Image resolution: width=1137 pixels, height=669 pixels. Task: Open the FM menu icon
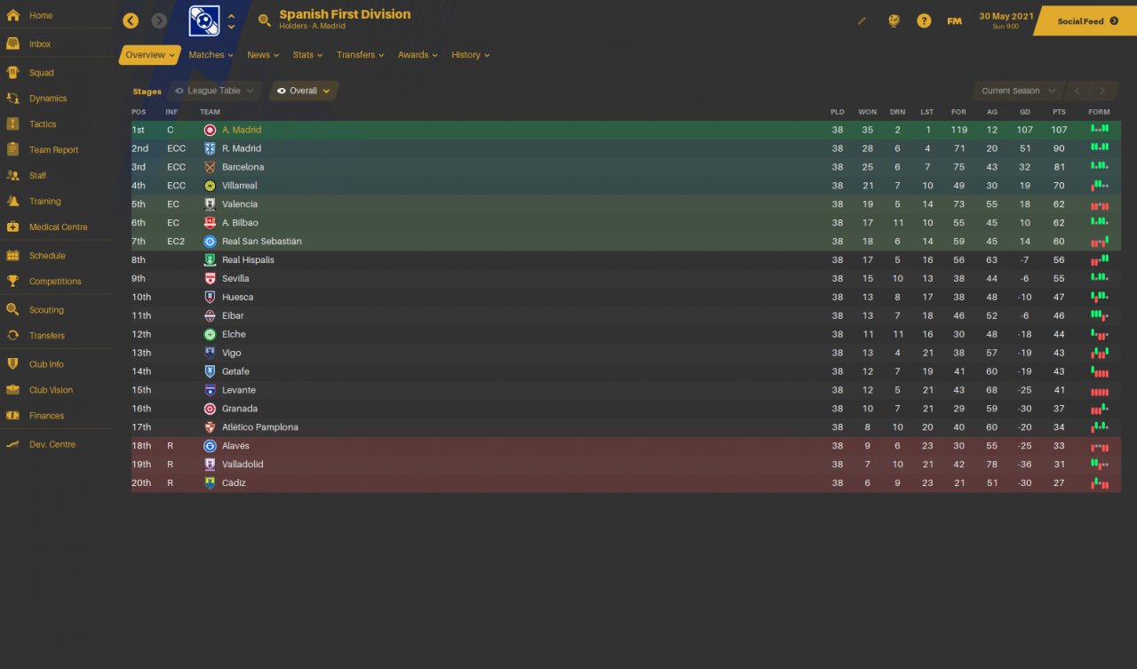[955, 20]
